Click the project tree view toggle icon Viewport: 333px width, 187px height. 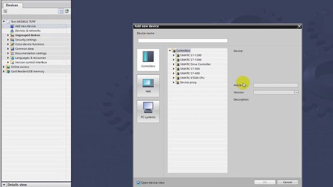point(61,11)
